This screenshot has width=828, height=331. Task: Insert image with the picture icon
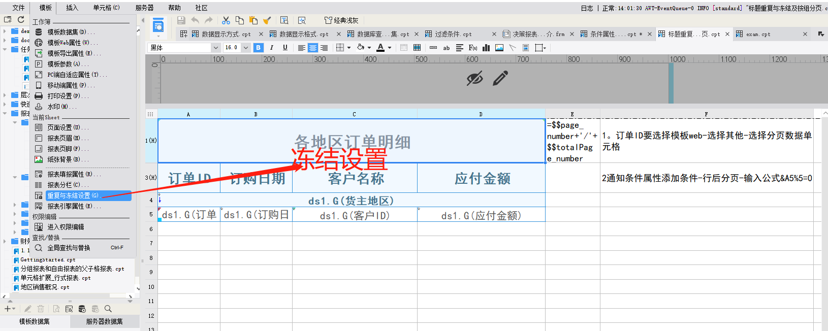499,48
